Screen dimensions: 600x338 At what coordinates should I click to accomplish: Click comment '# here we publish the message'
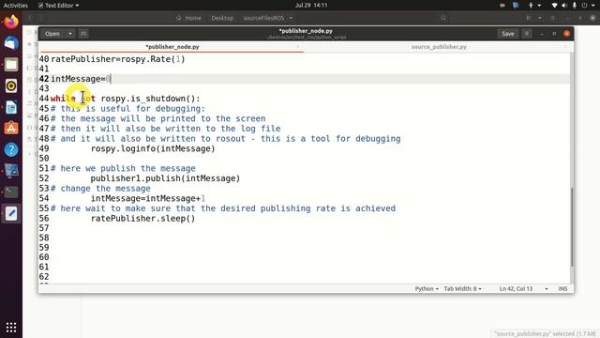point(123,169)
